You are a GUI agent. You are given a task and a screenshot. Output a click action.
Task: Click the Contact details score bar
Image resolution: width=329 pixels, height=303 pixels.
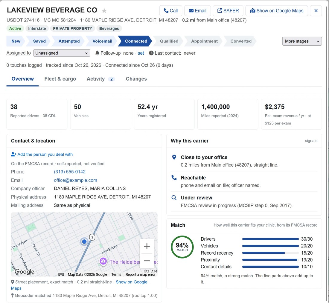[x=270, y=267]
